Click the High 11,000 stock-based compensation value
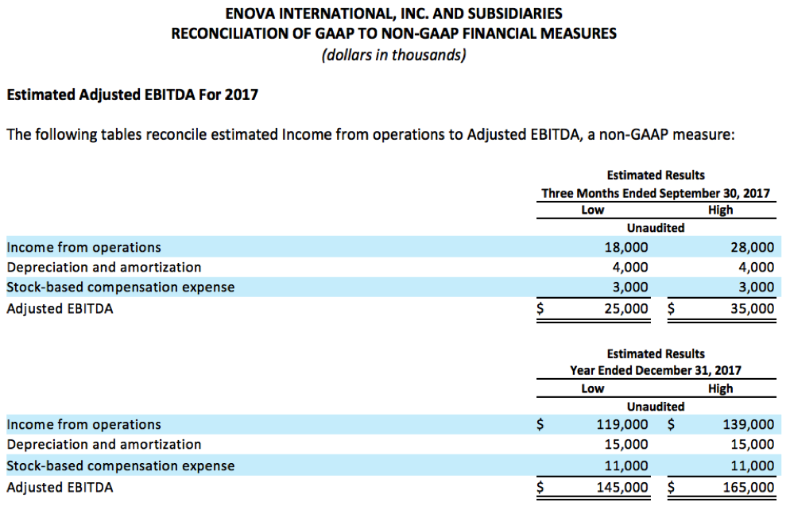This screenshot has width=790, height=506. [752, 466]
